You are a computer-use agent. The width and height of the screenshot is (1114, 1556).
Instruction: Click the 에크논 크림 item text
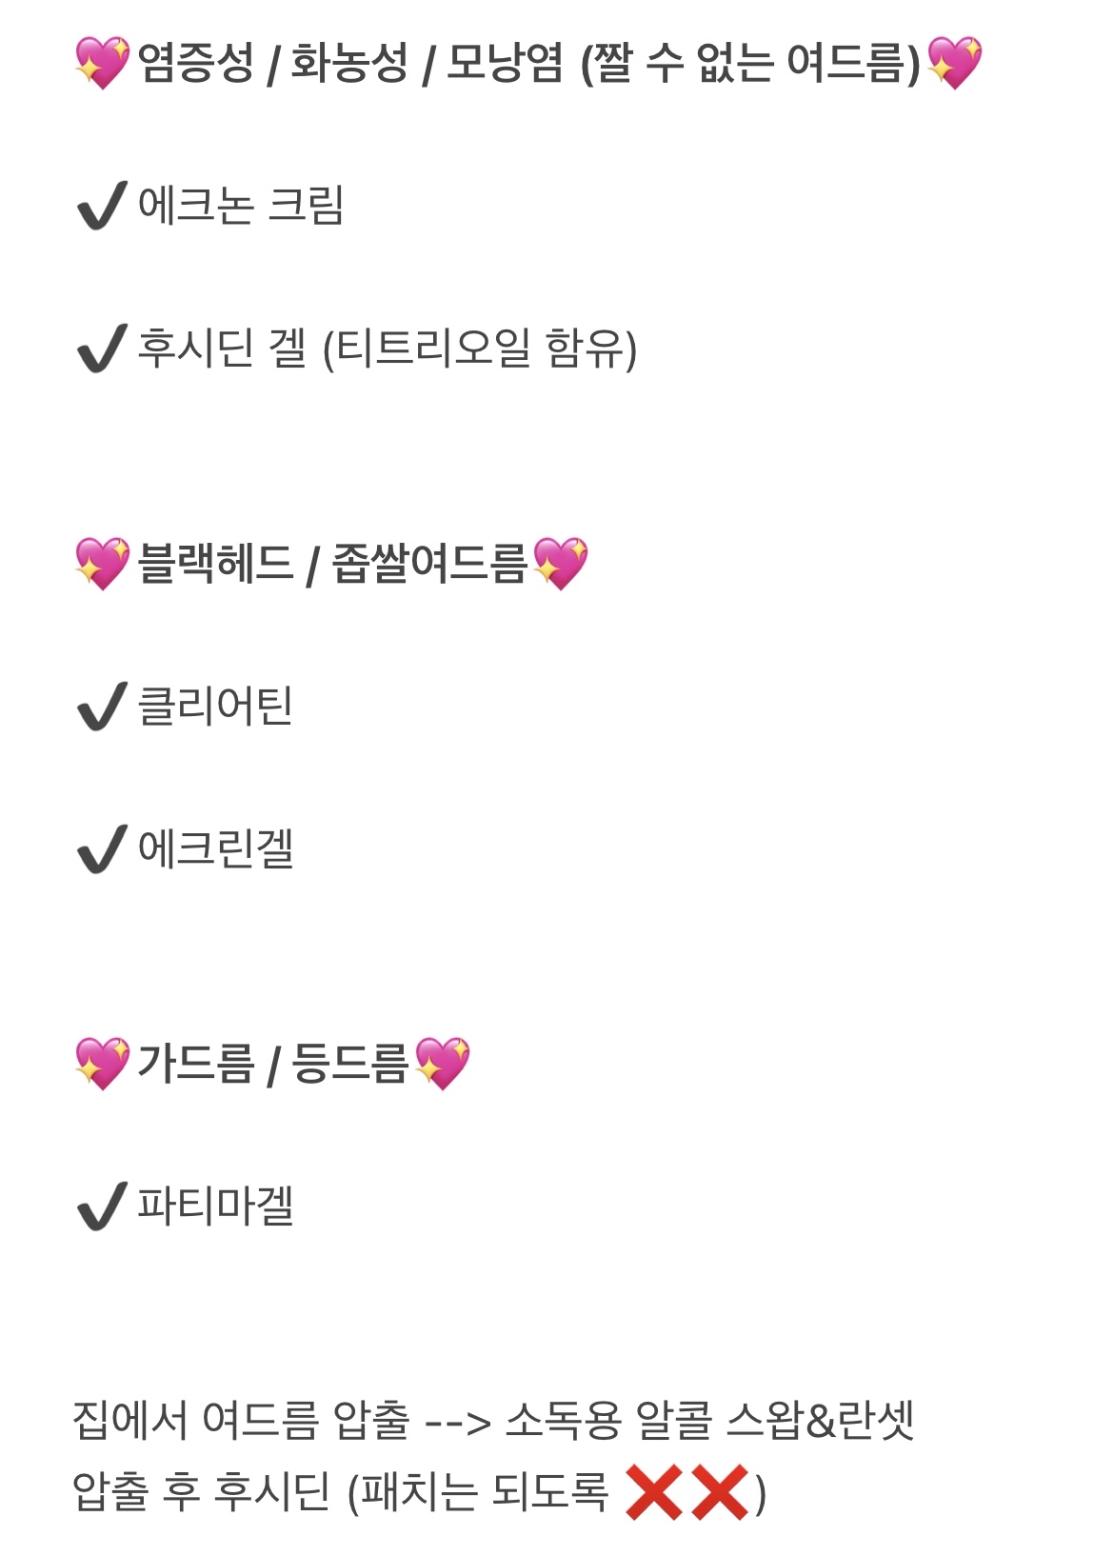240,206
